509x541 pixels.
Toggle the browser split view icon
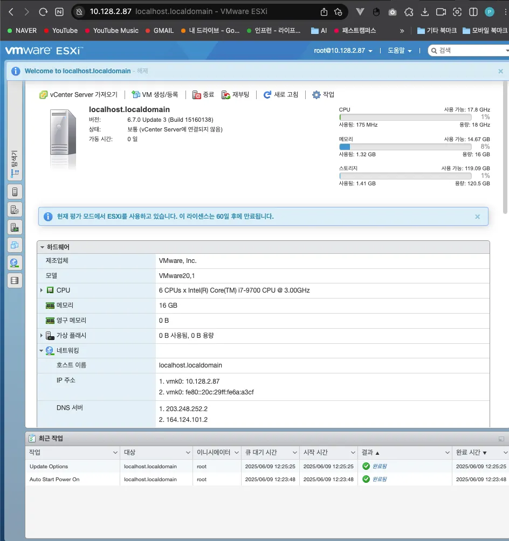coord(473,12)
